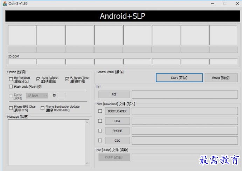Click Message box scroll down arrow

87,163
